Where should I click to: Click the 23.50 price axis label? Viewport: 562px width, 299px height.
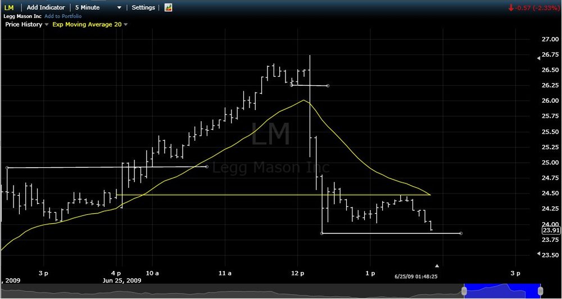click(551, 255)
